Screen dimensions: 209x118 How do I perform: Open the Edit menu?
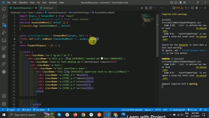[14, 3]
